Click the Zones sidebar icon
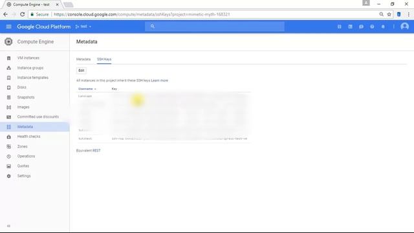The width and height of the screenshot is (414, 233). tap(8, 146)
